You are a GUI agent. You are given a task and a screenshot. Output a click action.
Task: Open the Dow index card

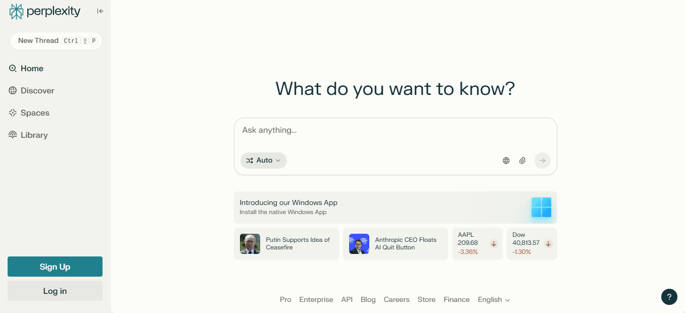[532, 244]
